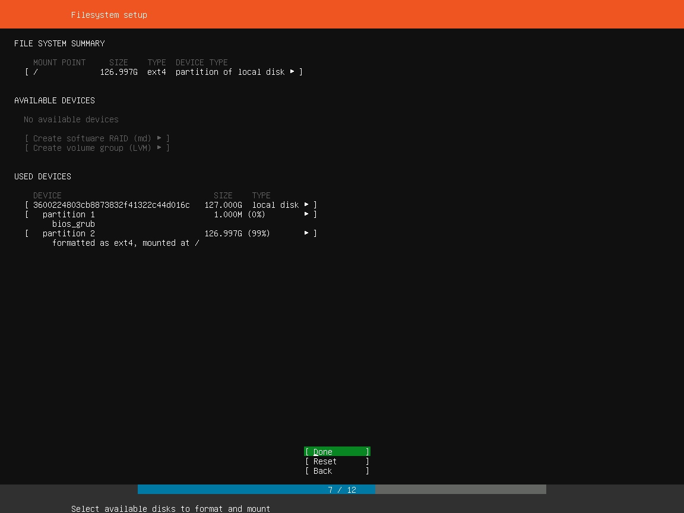Click the Filesystem setup title banner
This screenshot has width=684, height=513.
109,15
